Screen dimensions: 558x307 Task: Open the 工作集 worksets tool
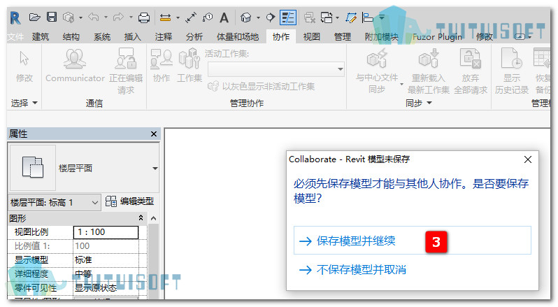tap(189, 66)
